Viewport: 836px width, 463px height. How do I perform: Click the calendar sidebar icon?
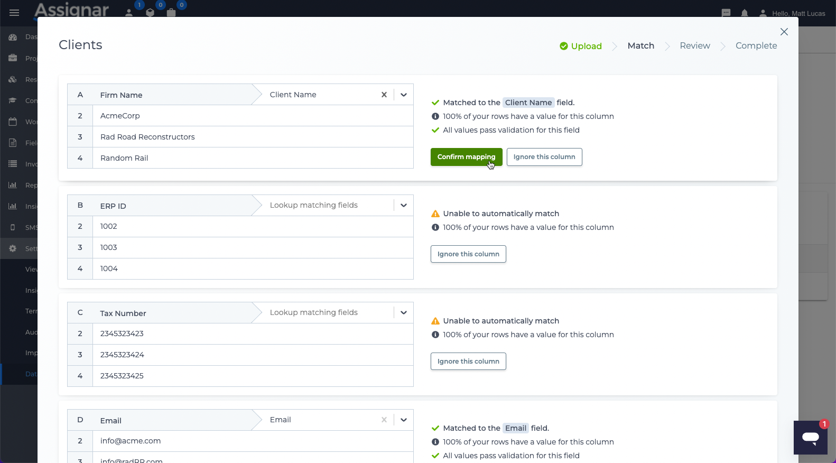click(13, 122)
